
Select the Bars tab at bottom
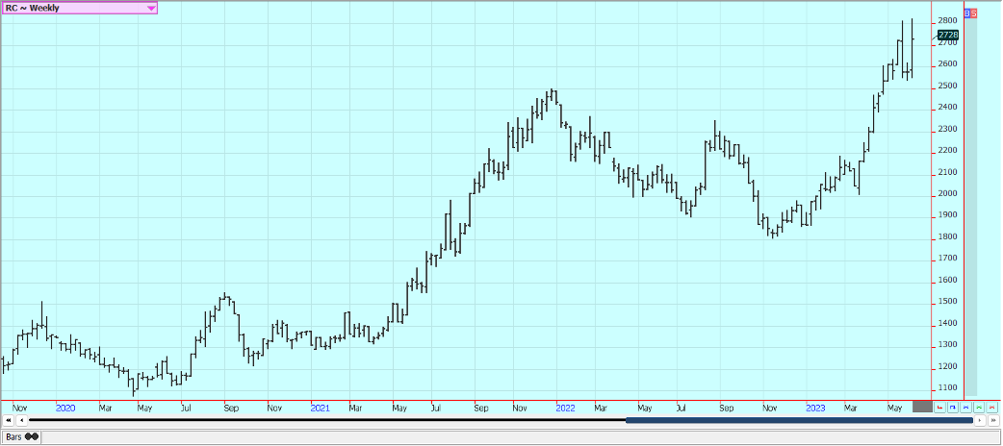click(x=21, y=437)
